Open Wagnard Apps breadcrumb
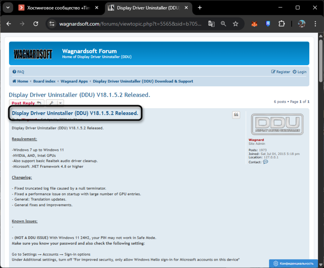324x268 pixels. 74,81
